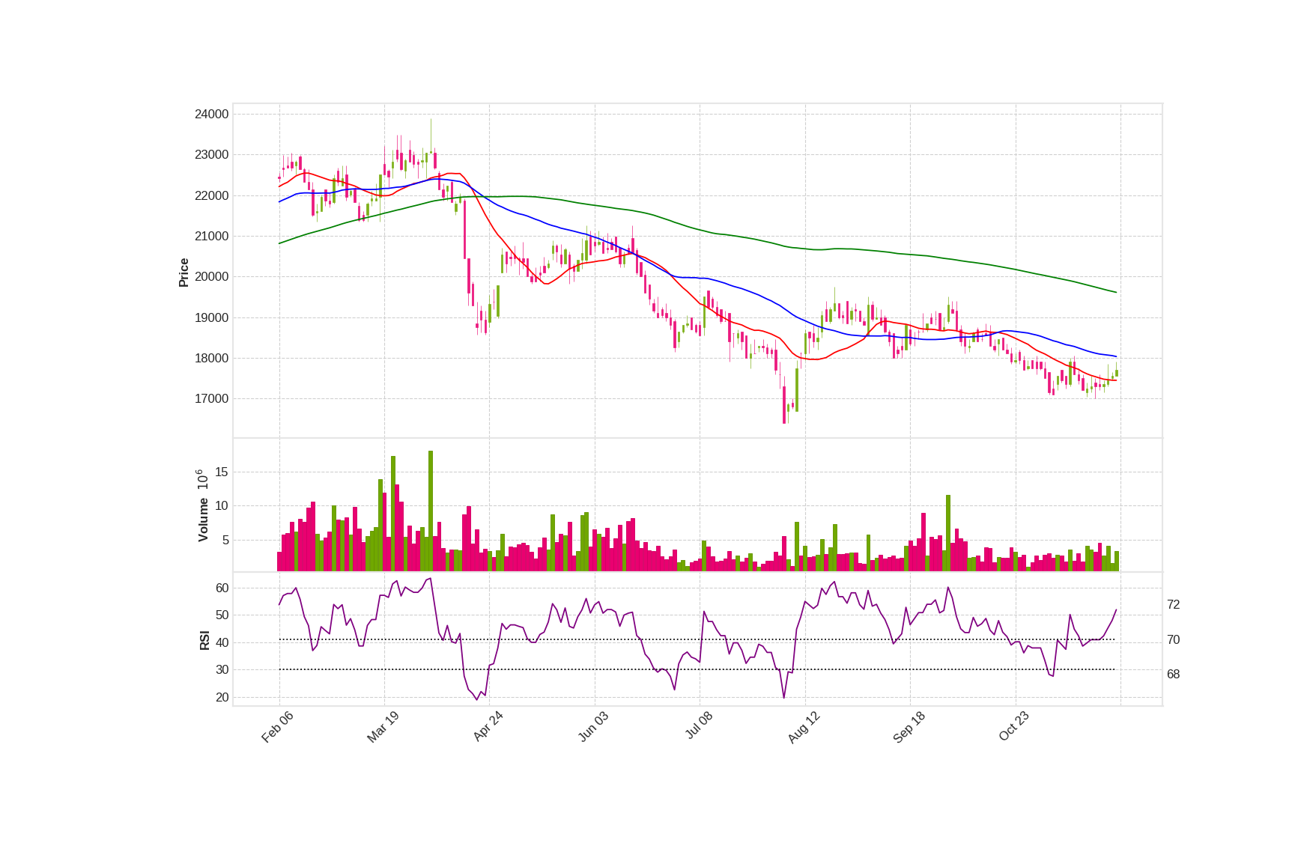The height and width of the screenshot is (861, 1292).
Task: Click the Mar 19 date label
Action: (x=383, y=727)
